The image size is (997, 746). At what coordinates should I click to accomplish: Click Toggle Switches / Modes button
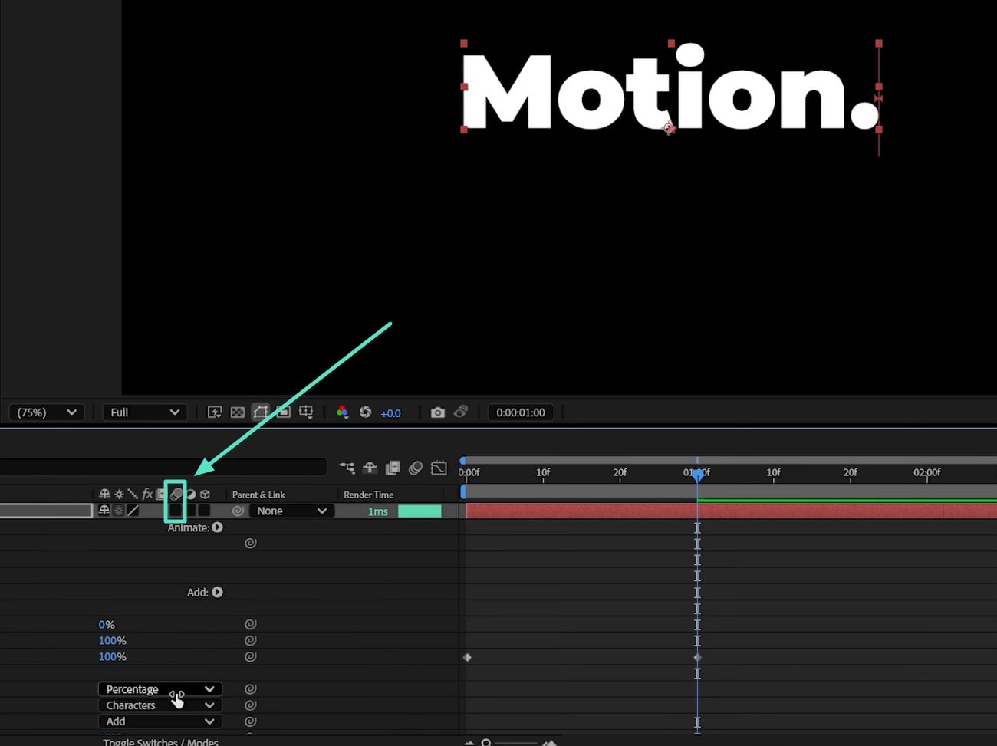coord(160,741)
